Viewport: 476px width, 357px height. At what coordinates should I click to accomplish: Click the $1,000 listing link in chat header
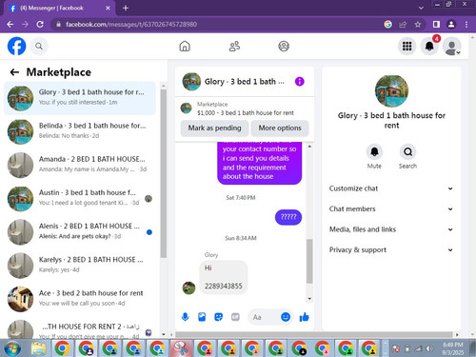tap(246, 112)
